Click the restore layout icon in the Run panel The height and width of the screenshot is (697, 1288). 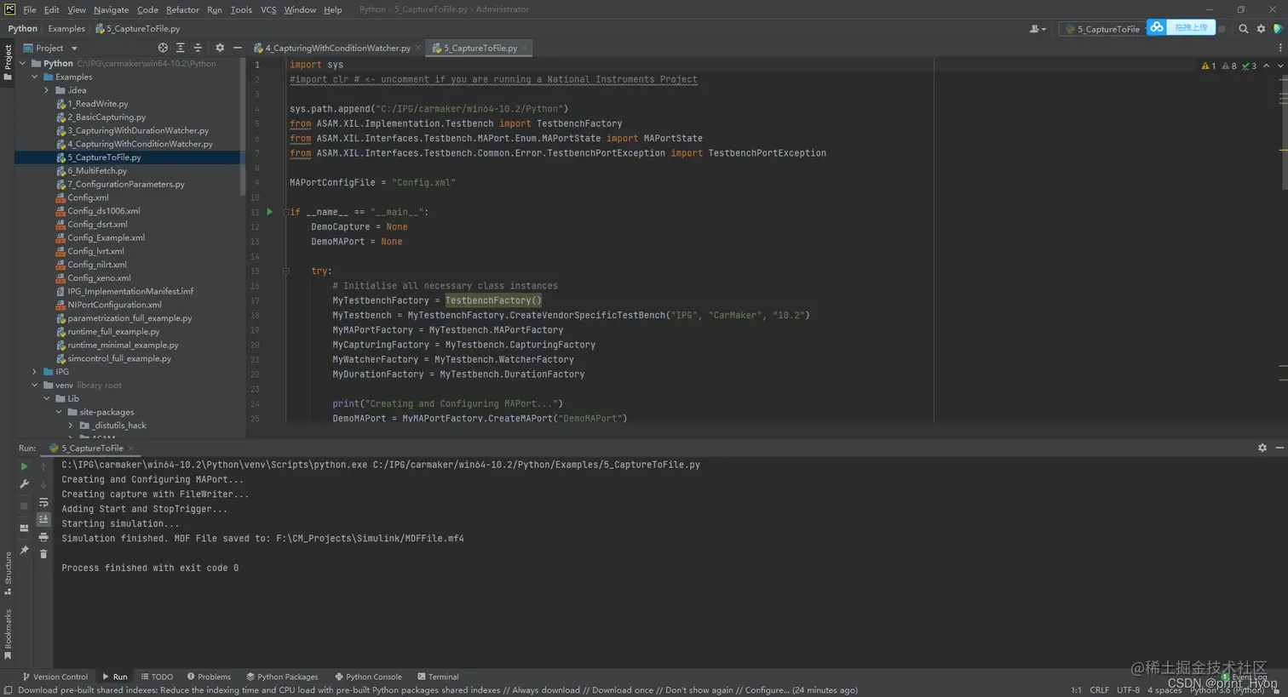coord(24,528)
